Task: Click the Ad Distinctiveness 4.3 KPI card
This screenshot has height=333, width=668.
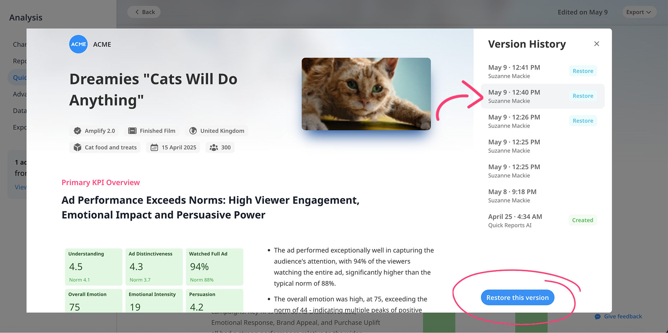Action: pyautogui.click(x=154, y=267)
